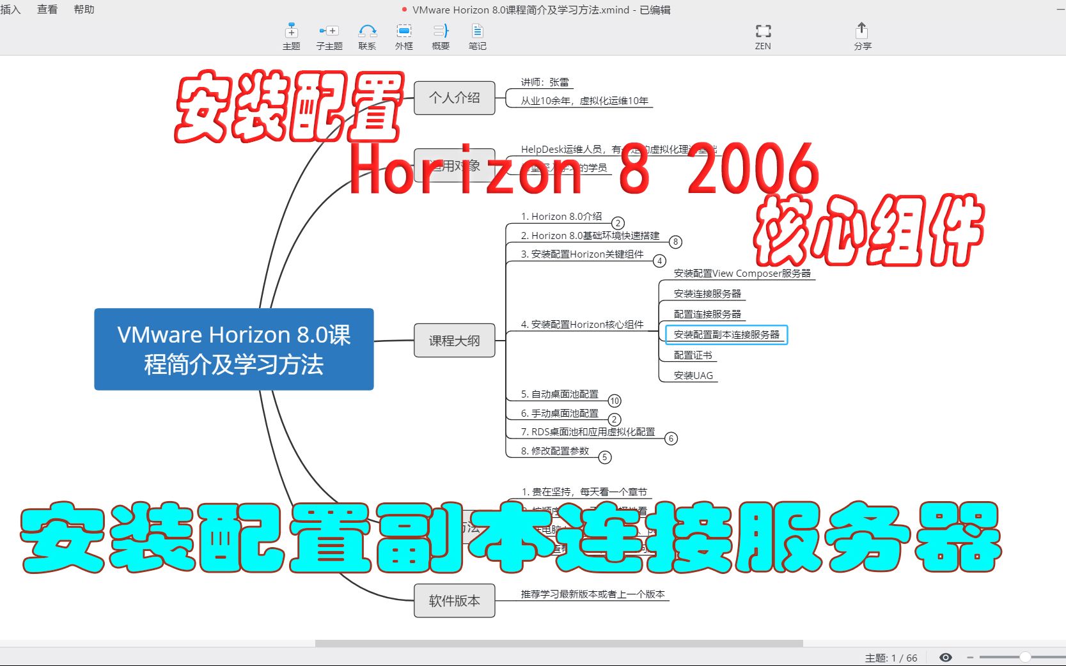Select the central topic VMware Horizon 8.0课程简介及学习方法
Viewport: 1066px width, 666px height.
[x=234, y=349]
